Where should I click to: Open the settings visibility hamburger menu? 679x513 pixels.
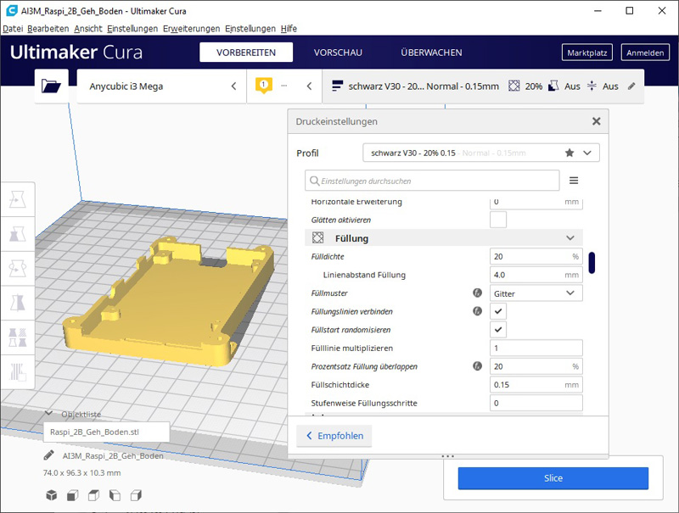coord(574,181)
